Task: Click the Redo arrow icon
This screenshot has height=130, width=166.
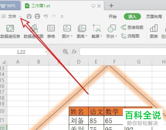Action: 54,16
